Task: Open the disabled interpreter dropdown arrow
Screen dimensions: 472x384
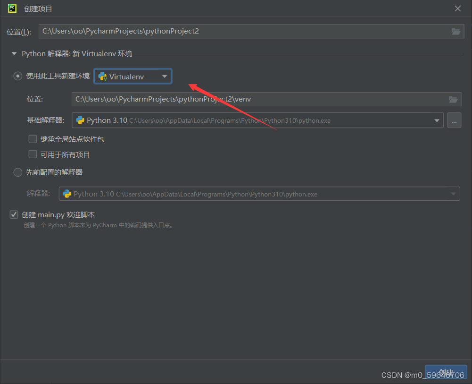Action: (453, 194)
